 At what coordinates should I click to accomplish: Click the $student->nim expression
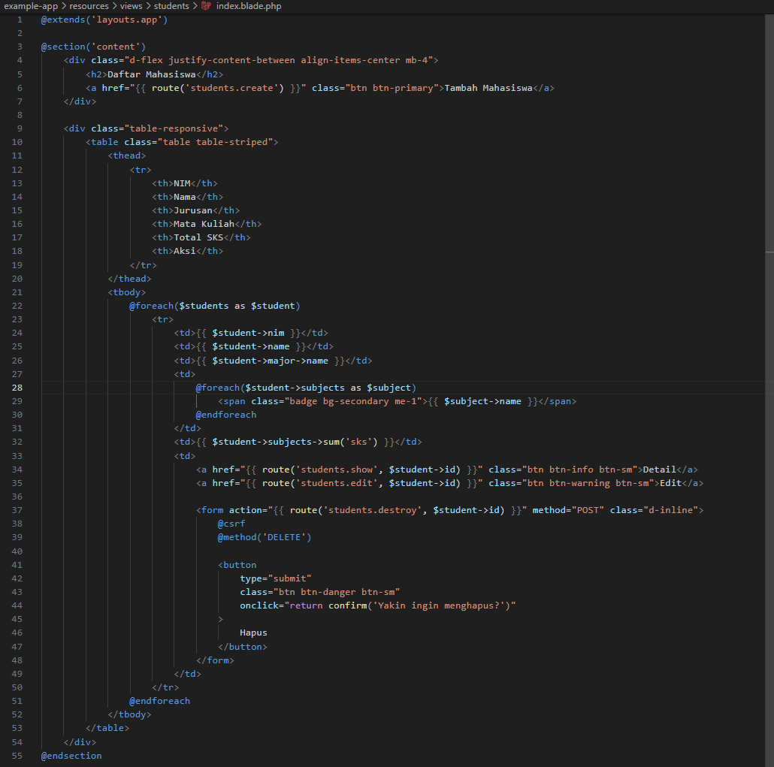(x=248, y=333)
